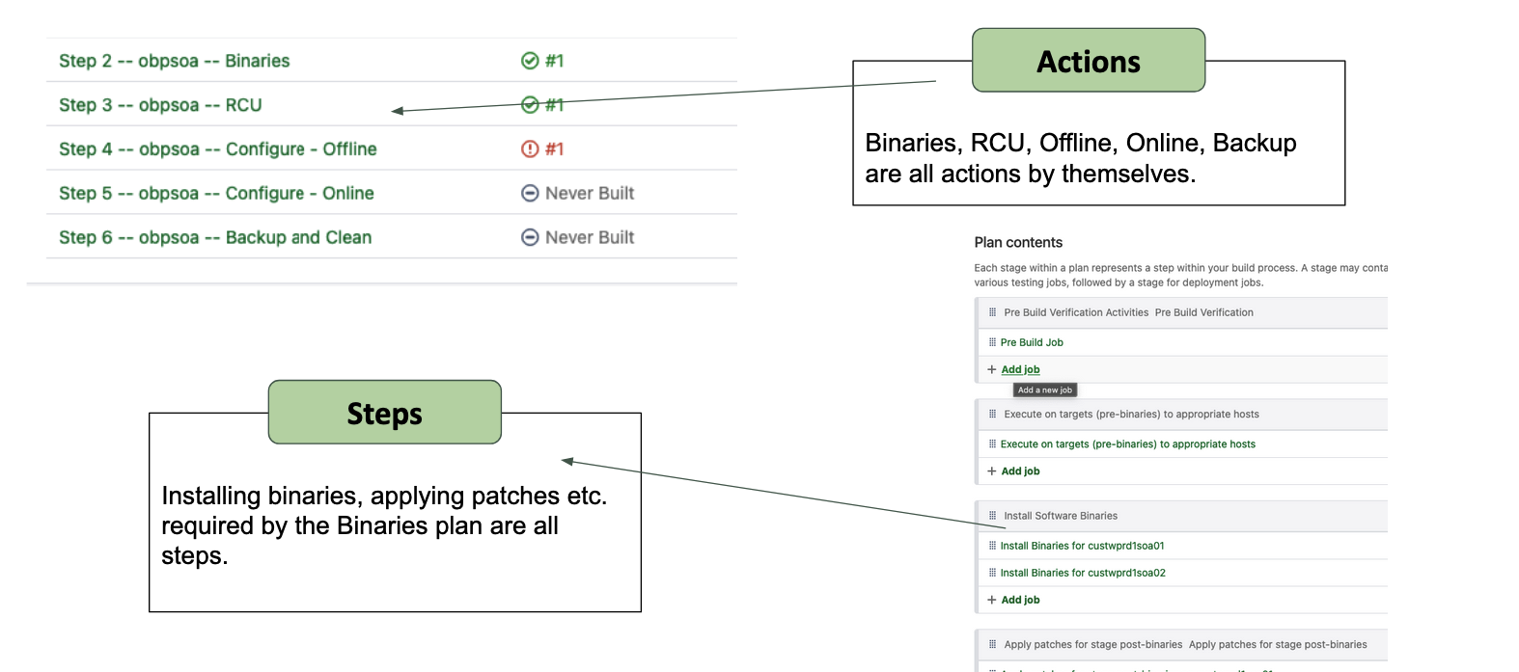Open the Step 3 -- obpsoa -- RCU plan
The height and width of the screenshot is (672, 1519).
[160, 105]
